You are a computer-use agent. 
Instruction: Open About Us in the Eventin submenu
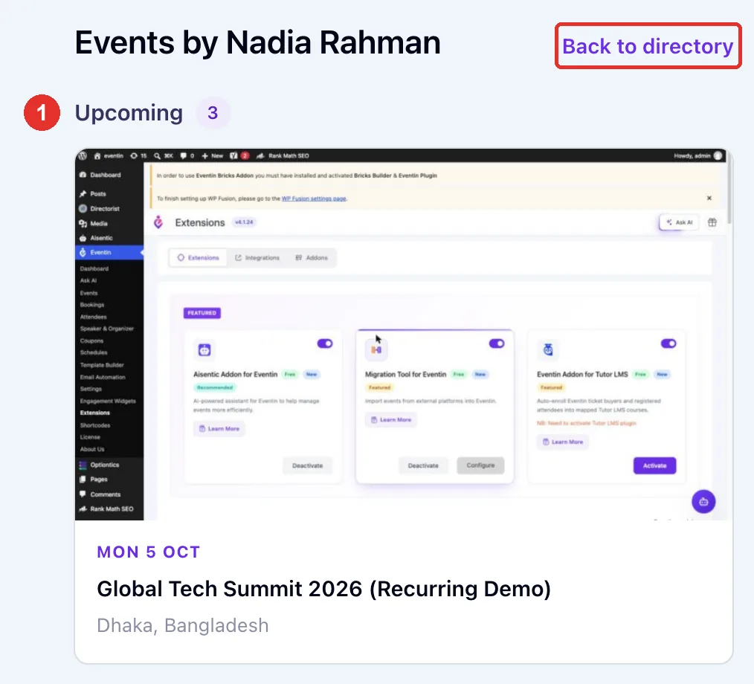92,449
